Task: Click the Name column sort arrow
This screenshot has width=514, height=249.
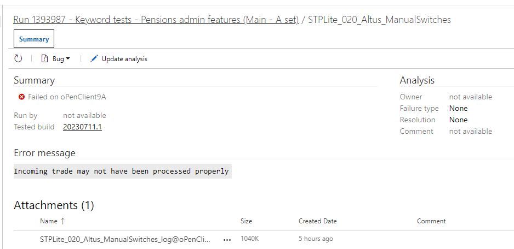Action: click(62, 221)
